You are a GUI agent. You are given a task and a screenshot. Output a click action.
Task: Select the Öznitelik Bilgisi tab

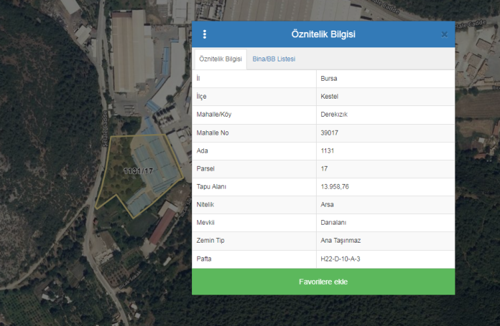(x=219, y=59)
